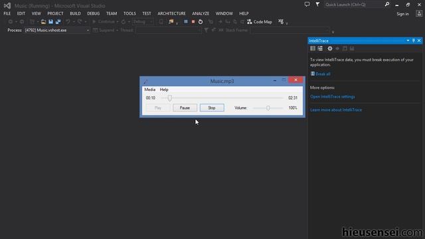The height and width of the screenshot is (239, 425).
Task: Click the Break All pause icon in debug toolbar
Action: pyautogui.click(x=186, y=22)
